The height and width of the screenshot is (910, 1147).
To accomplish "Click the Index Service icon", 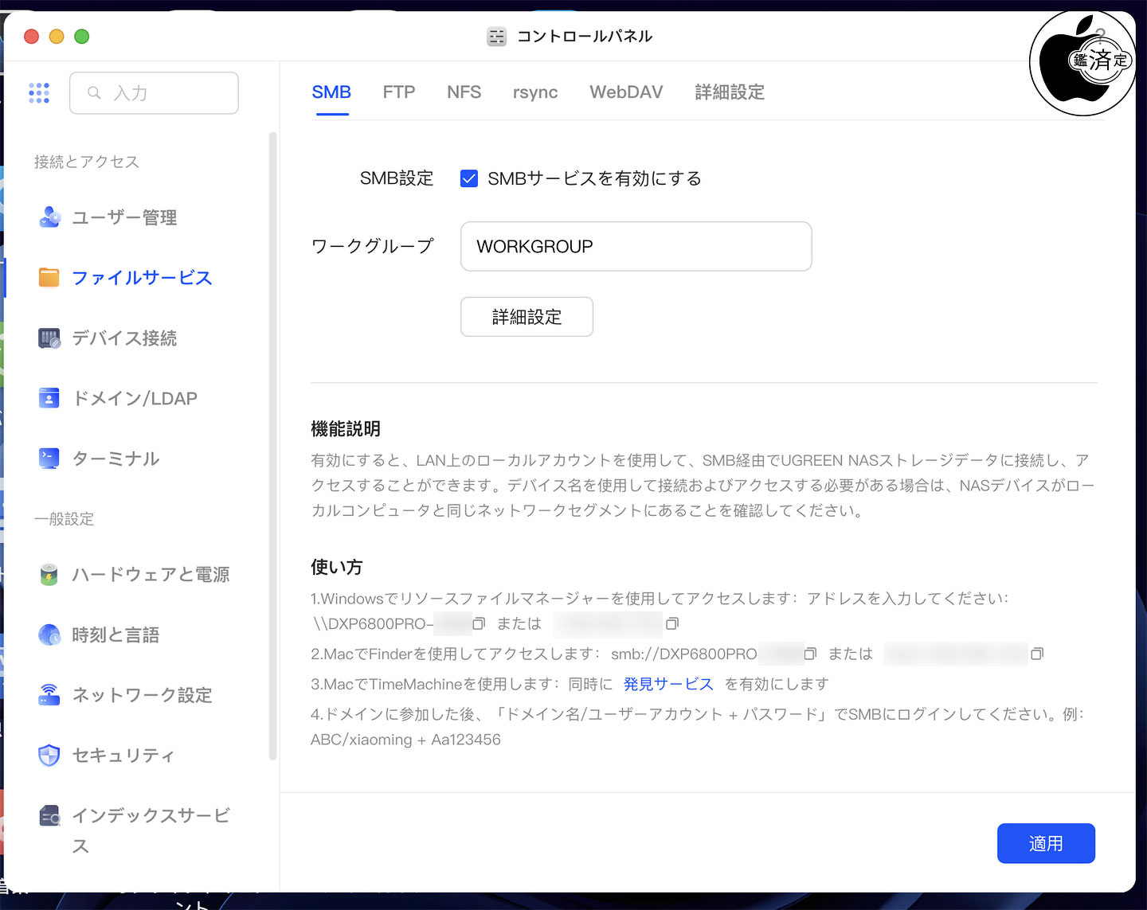I will click(49, 816).
